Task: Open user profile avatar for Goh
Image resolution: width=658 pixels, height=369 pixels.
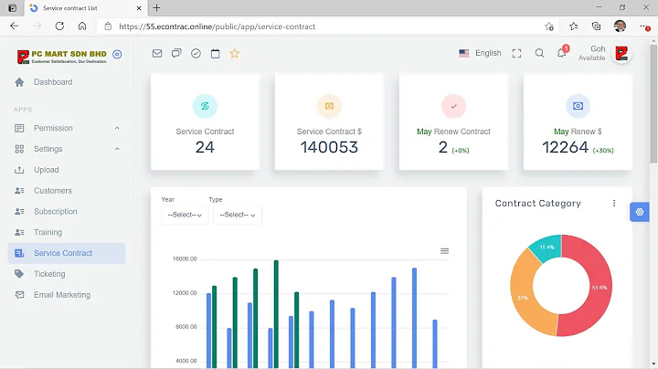Action: [621, 53]
